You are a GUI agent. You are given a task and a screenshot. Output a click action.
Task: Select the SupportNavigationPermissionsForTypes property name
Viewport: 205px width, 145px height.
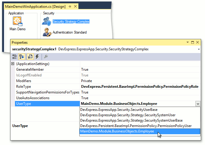48,92
